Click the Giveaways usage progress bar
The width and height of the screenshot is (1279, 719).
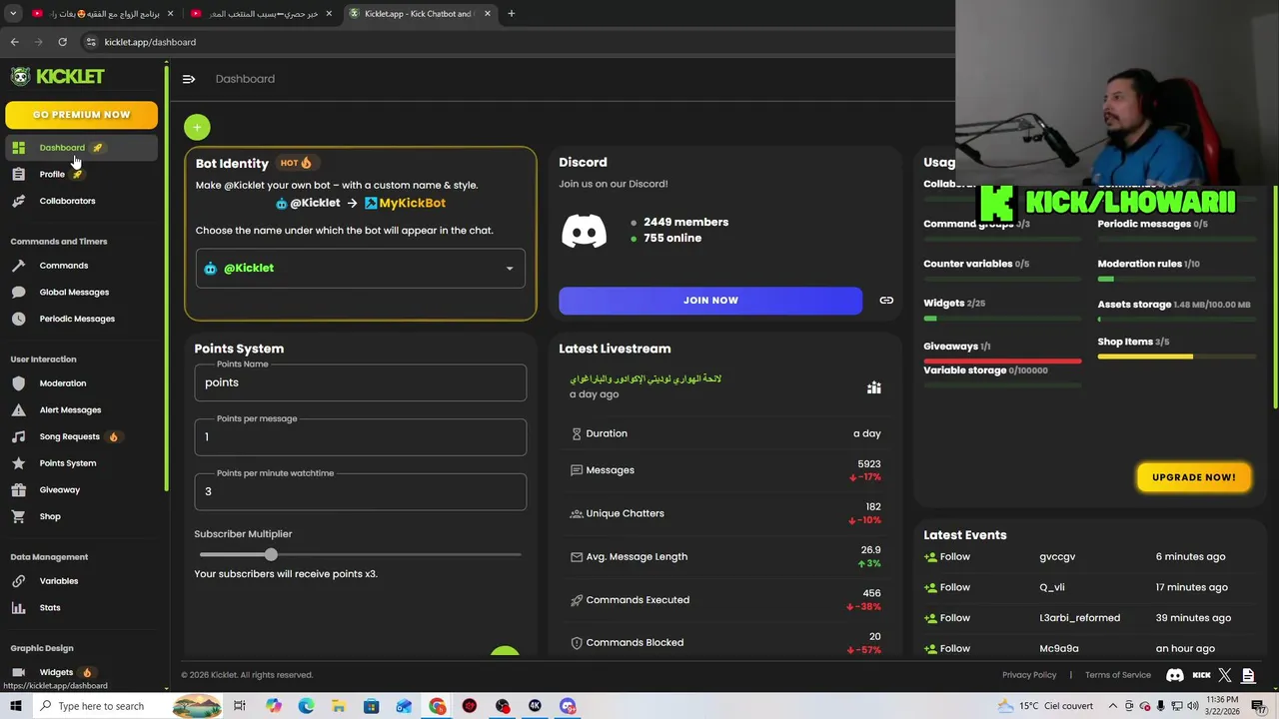(x=1002, y=360)
